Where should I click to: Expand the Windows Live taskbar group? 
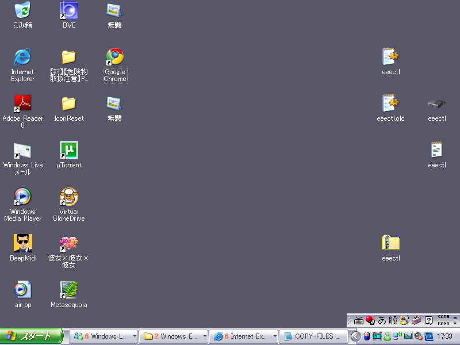[135, 336]
